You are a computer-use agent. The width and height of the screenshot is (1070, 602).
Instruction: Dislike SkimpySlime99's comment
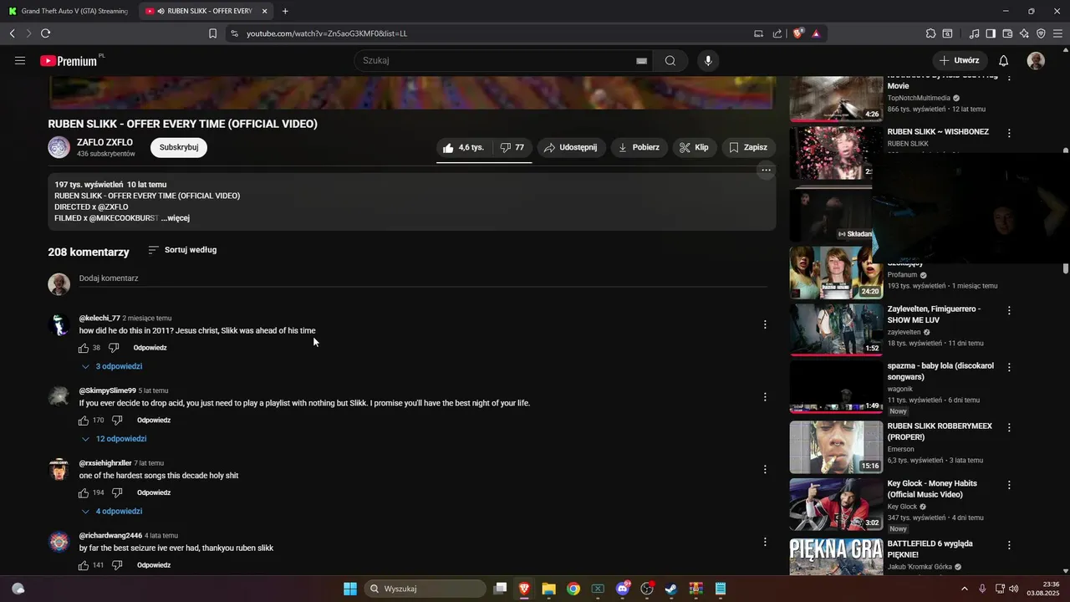click(118, 421)
